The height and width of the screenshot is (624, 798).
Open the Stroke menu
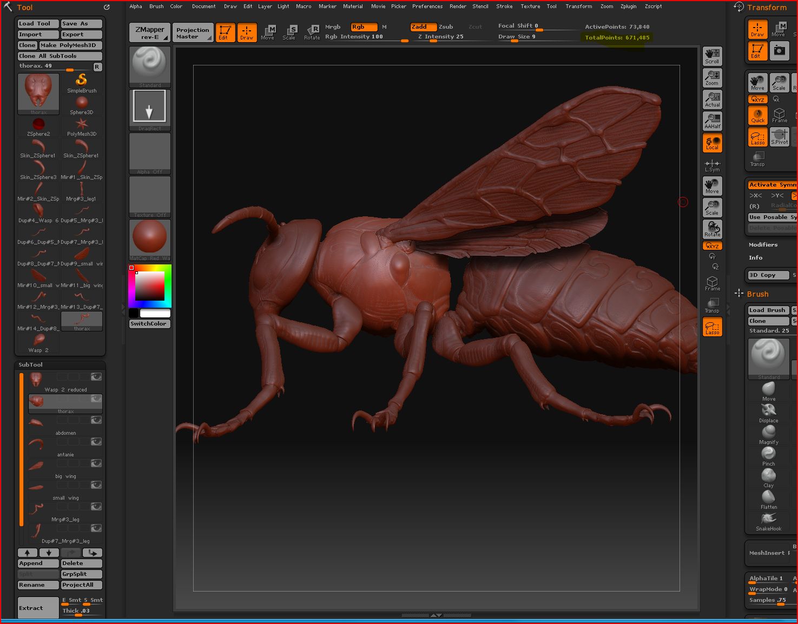504,6
